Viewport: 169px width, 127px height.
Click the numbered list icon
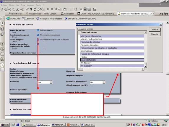[x=72, y=9]
